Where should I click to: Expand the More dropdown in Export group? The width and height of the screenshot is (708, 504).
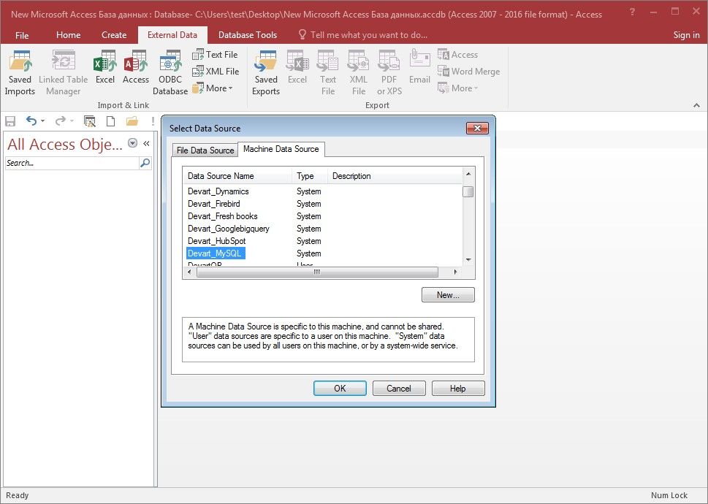(x=458, y=88)
